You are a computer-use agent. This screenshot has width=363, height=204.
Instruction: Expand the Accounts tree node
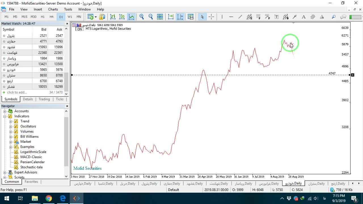[5, 111]
